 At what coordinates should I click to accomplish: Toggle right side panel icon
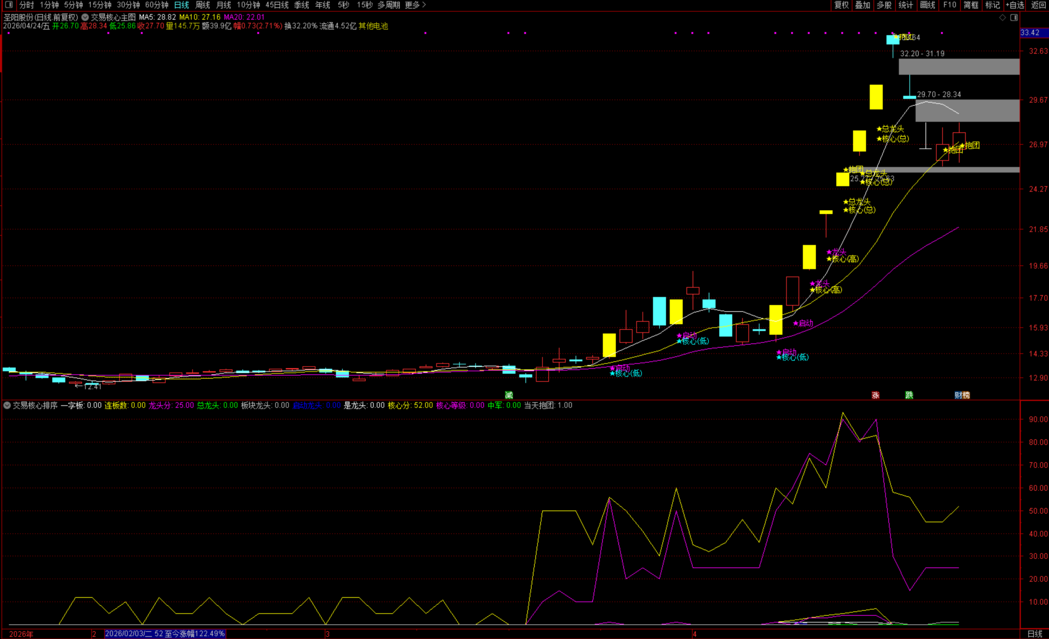pos(1014,18)
